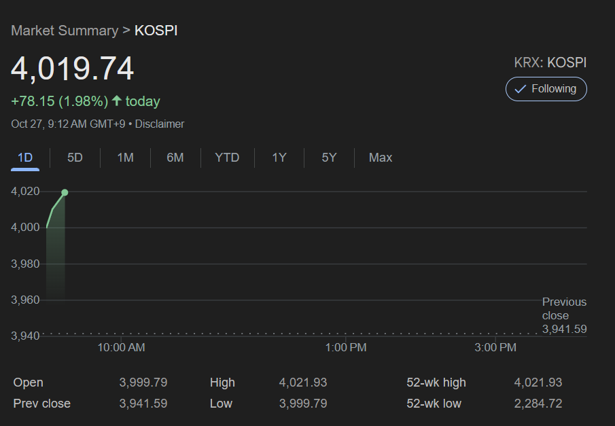Select the latest data point on the chart
Screen dimensions: 615x426
click(64, 193)
